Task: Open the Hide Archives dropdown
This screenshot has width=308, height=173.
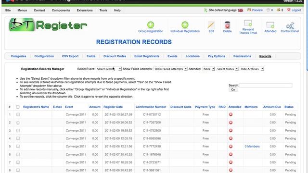Action: click(252, 69)
